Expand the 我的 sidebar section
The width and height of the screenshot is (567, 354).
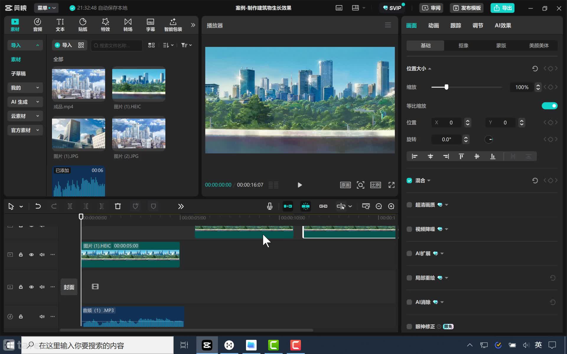25,88
